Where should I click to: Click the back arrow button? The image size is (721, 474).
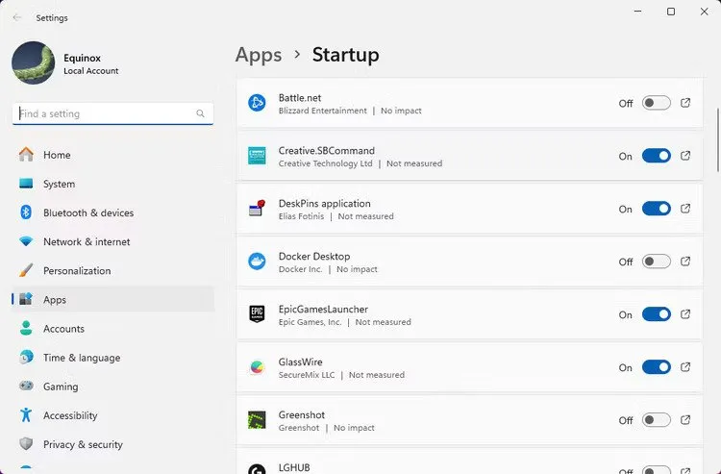17,17
